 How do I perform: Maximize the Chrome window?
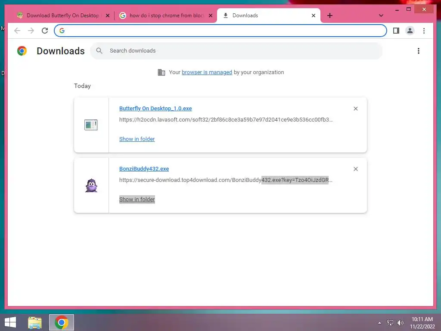tap(409, 9)
